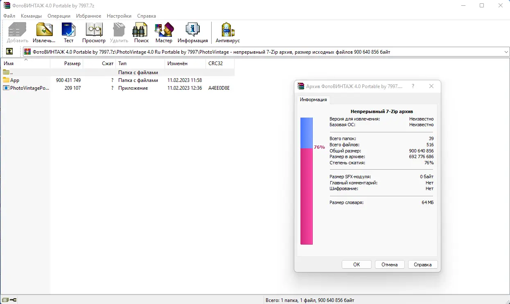Click the Непрерывный 7-Zip архив heading
This screenshot has height=304, width=510.
point(382,111)
